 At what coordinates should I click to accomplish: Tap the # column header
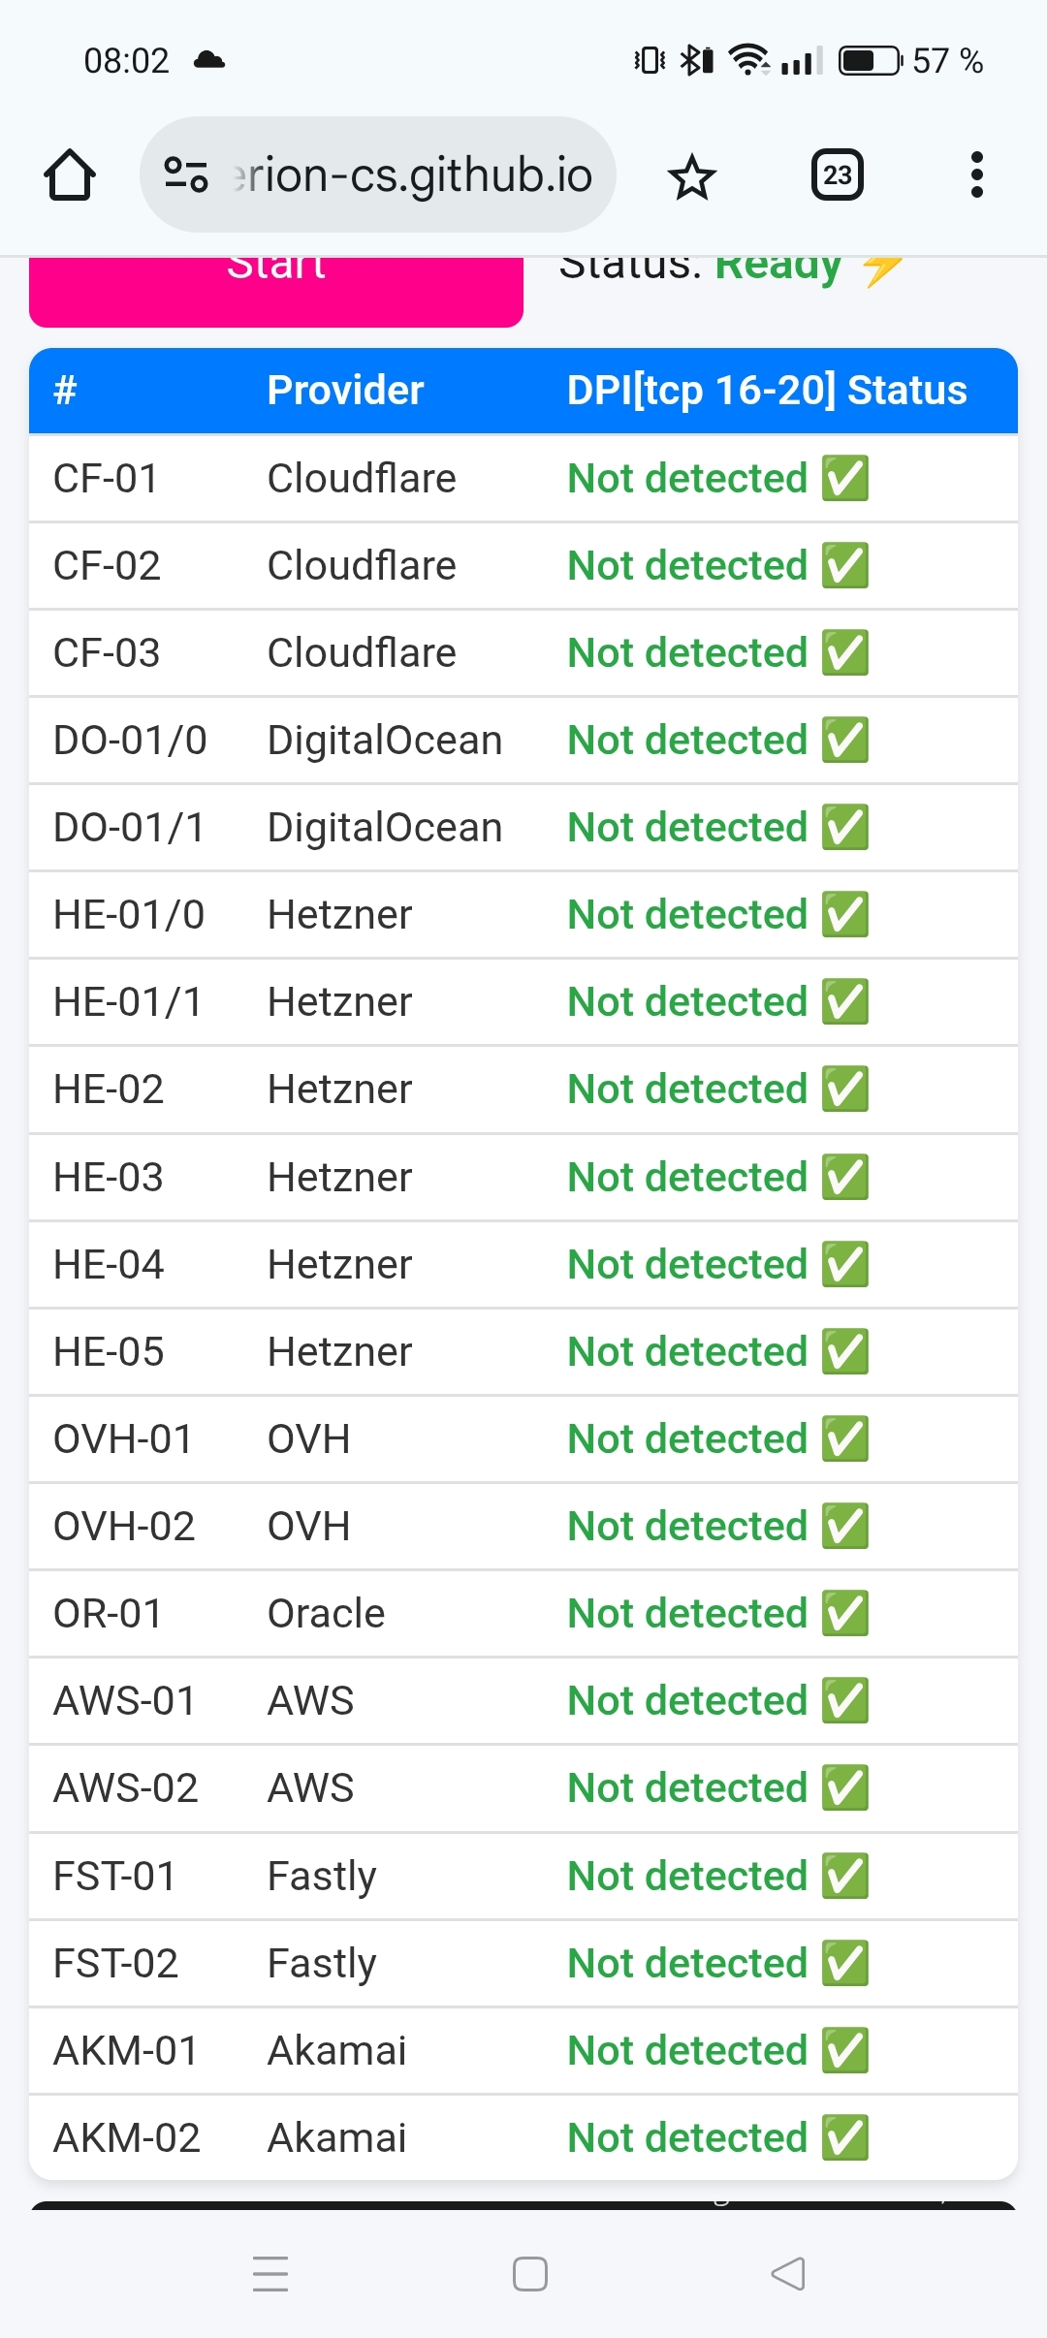click(x=65, y=391)
